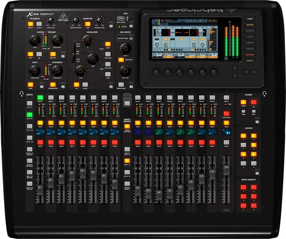
Task: Open the MUTE GRP screen
Action: [250, 54]
